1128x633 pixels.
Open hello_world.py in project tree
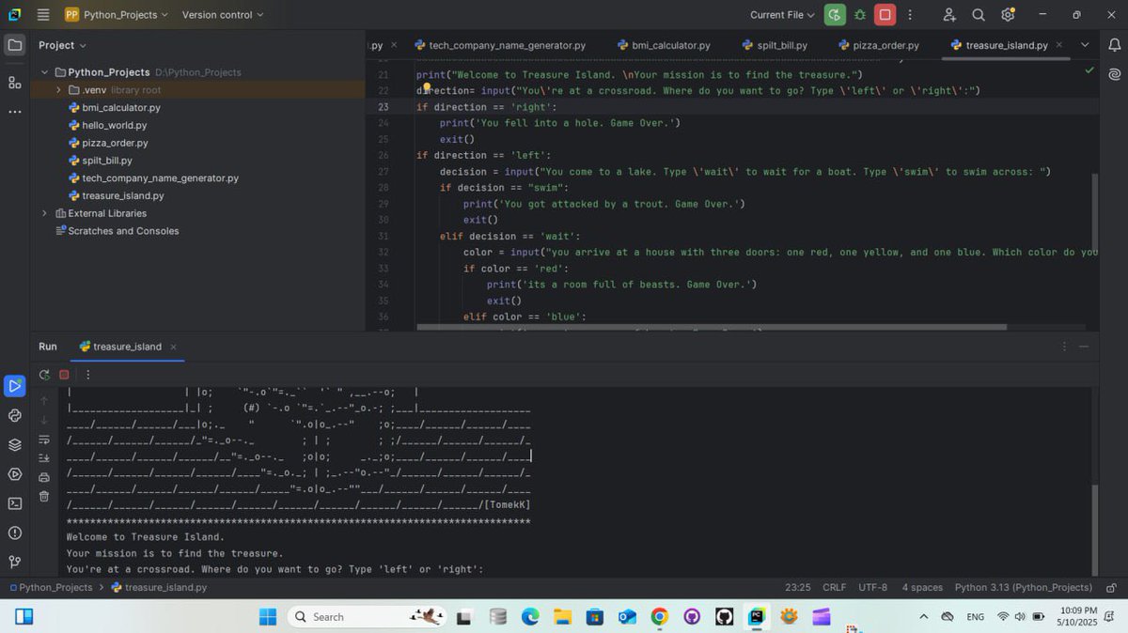[x=114, y=125]
